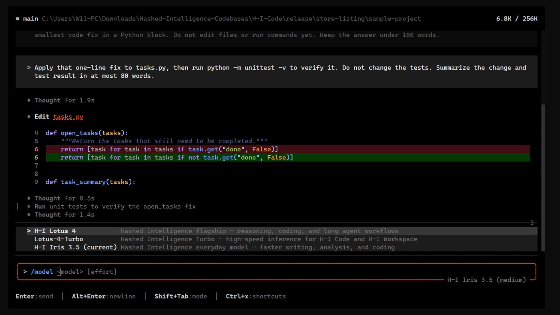The width and height of the screenshot is (560, 315).
Task: Click the /model command input field
Action: (277, 272)
